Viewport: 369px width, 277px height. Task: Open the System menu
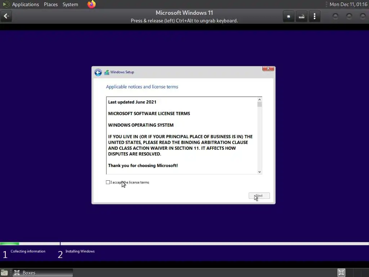(x=70, y=4)
